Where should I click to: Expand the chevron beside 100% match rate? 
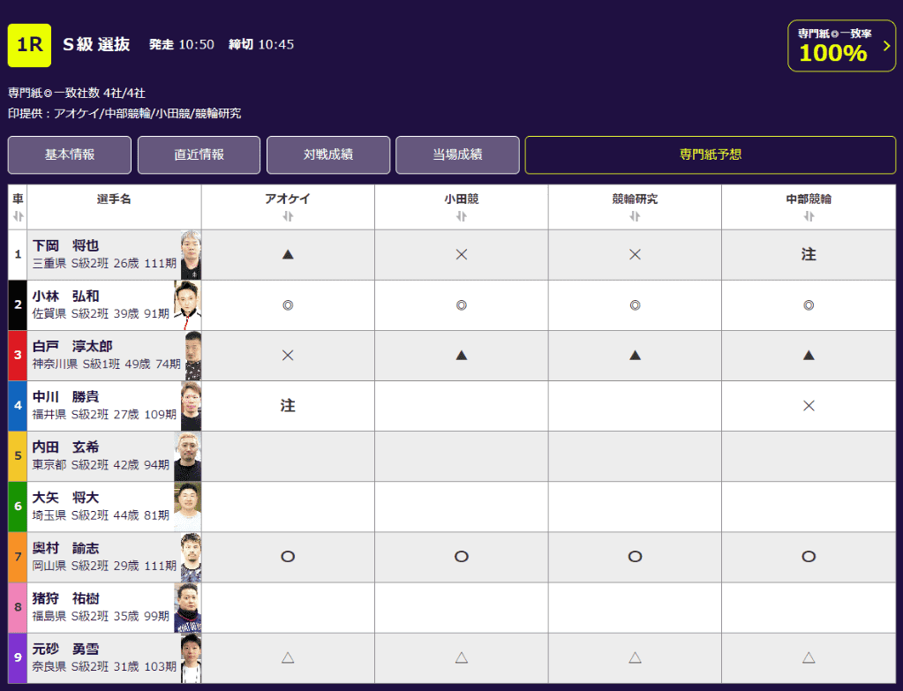(x=886, y=46)
